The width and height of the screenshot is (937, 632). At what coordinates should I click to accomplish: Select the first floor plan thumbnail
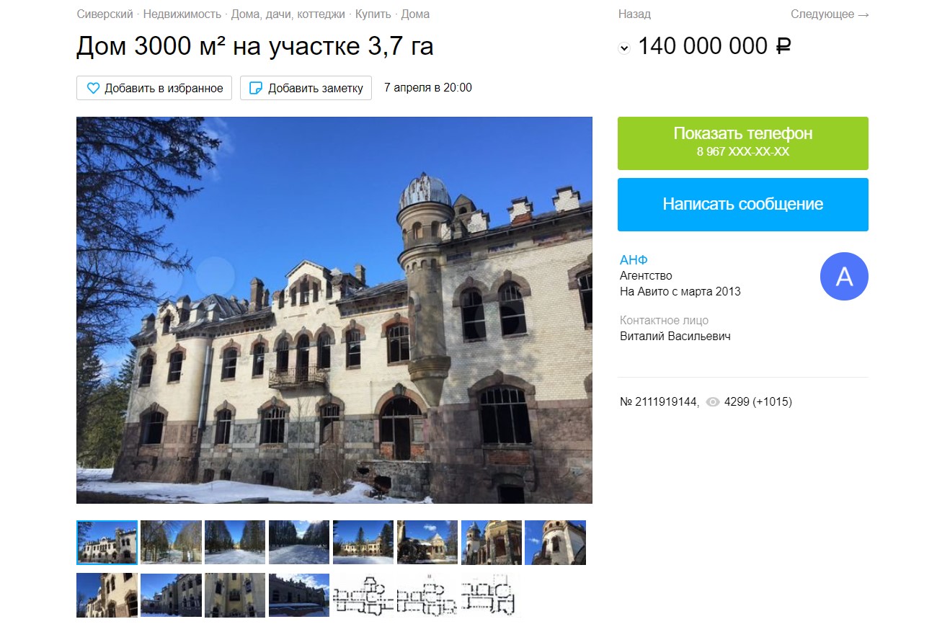tap(363, 595)
